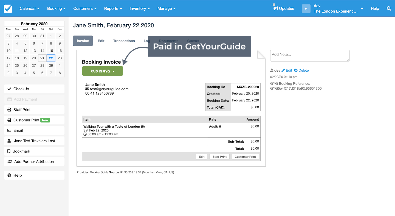Click Customer Print in the sidebar
This screenshot has width=395, height=216.
pyautogui.click(x=34, y=120)
